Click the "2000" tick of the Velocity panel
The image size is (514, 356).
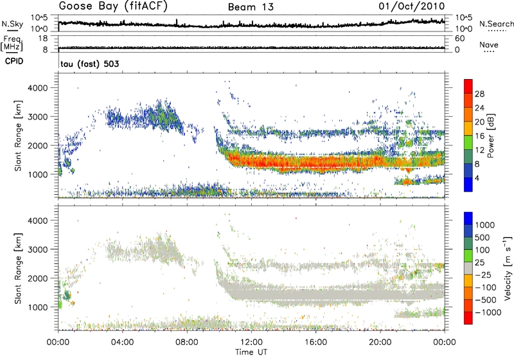(38, 278)
